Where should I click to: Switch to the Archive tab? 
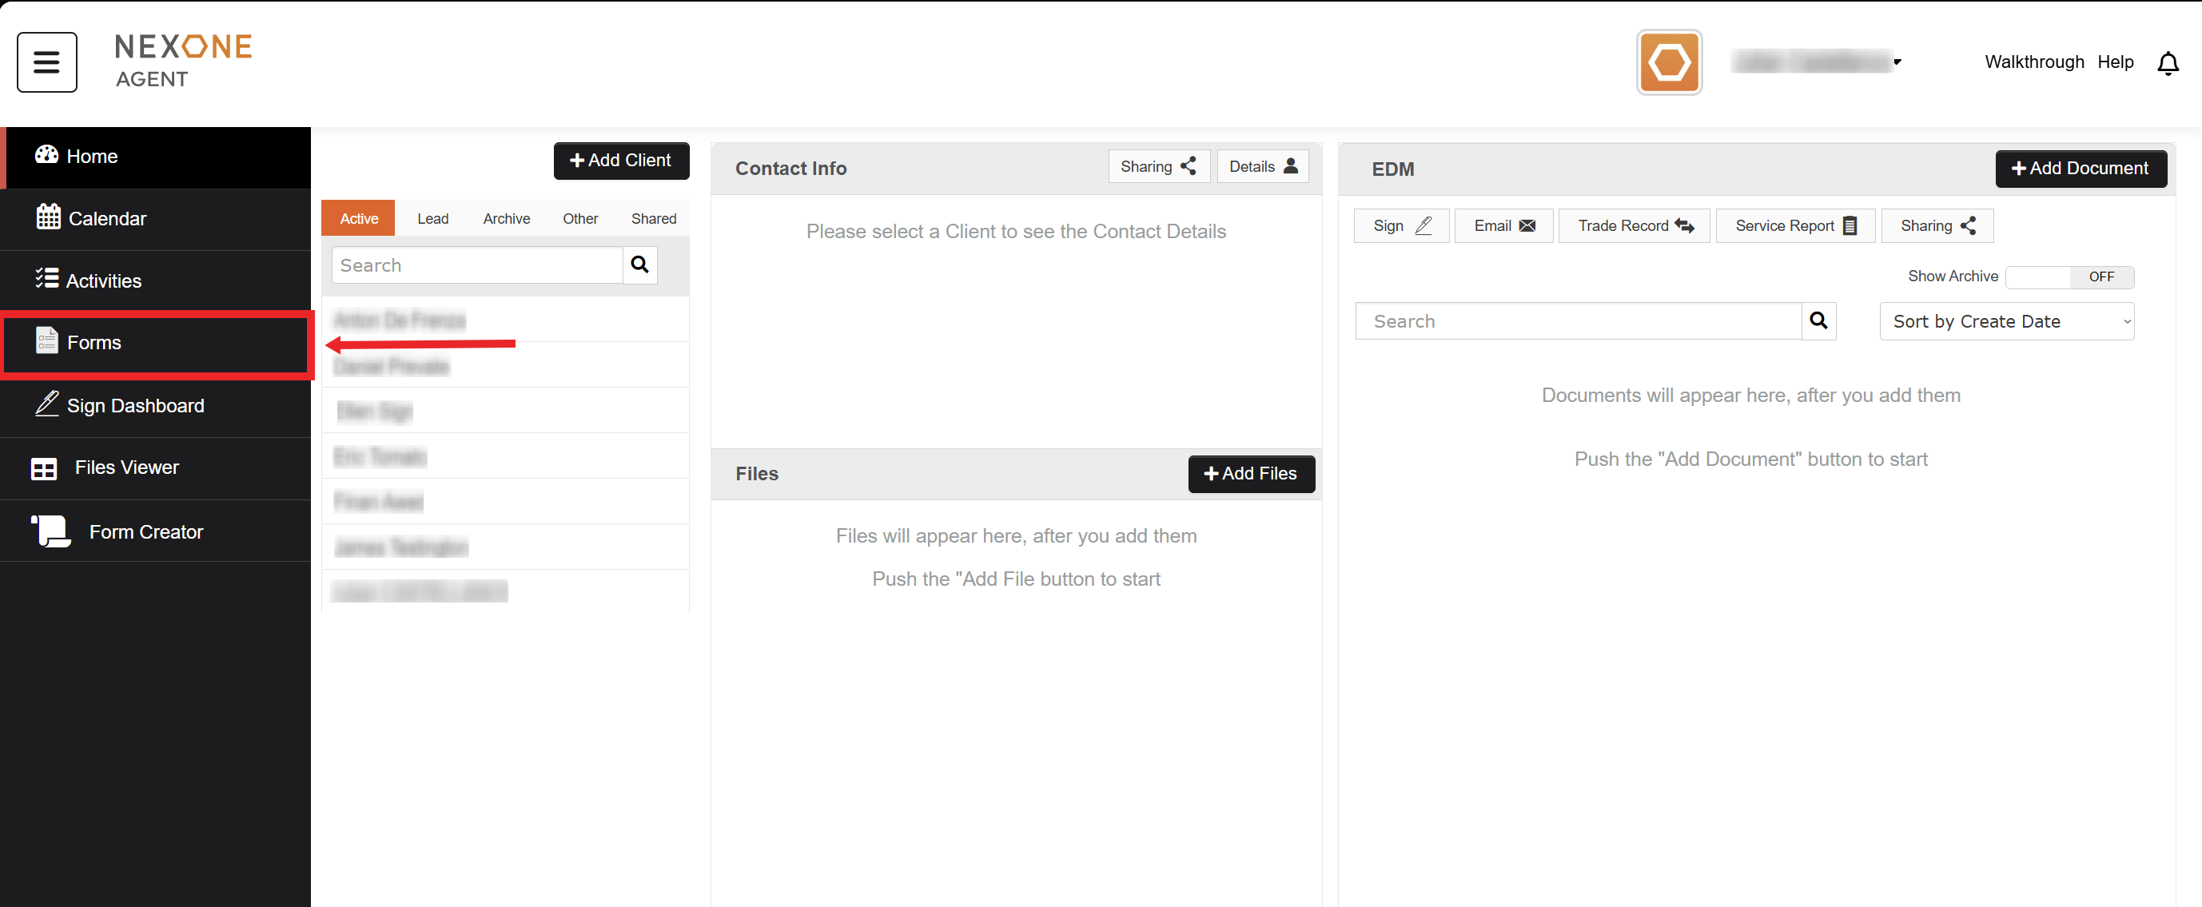pyautogui.click(x=506, y=218)
